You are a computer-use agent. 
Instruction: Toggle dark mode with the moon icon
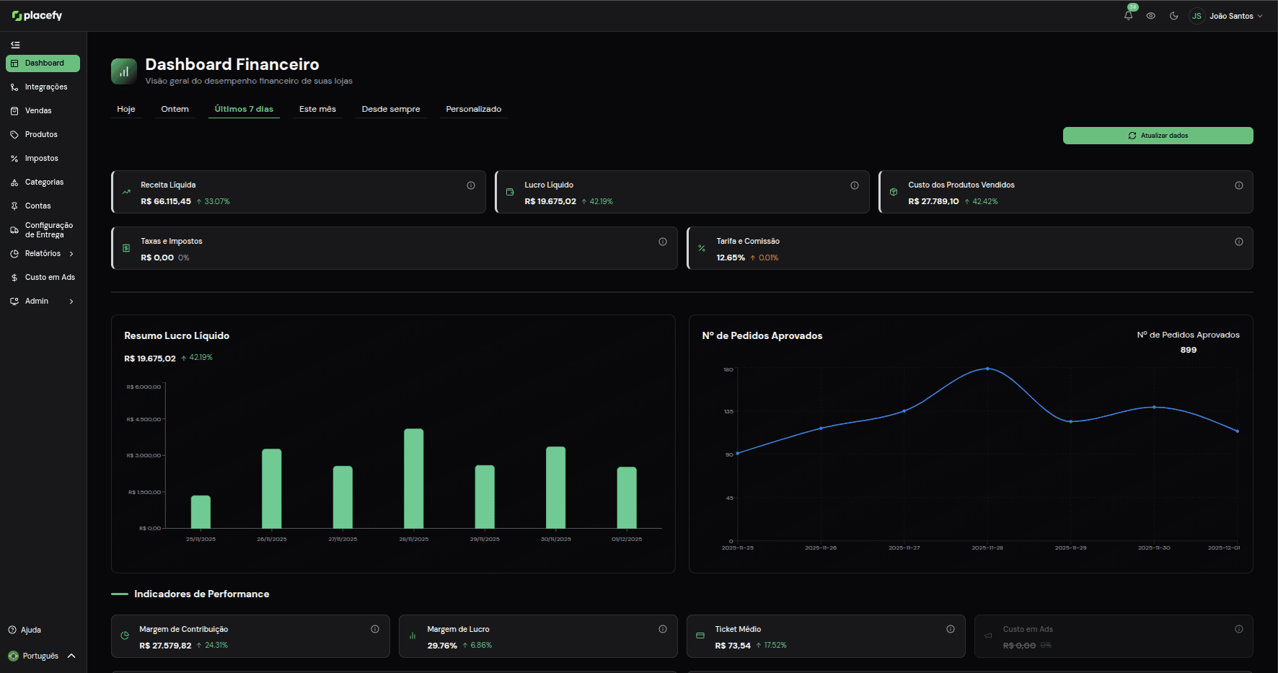pos(1173,14)
